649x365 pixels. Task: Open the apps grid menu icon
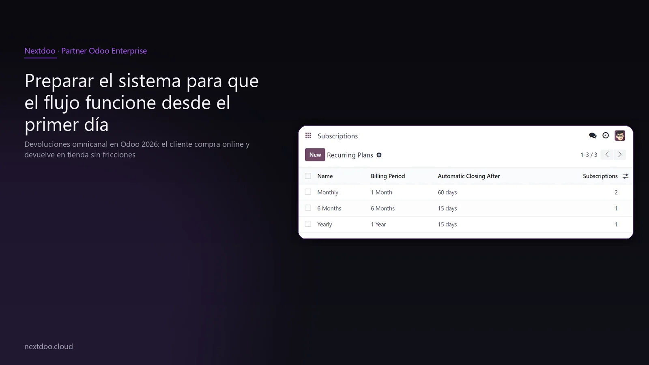click(x=308, y=135)
